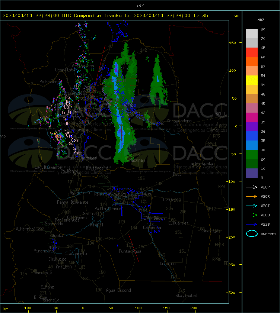The image size is (280, 313).
Task: Click the 'Nihuil' map label
Action: pos(97,225)
